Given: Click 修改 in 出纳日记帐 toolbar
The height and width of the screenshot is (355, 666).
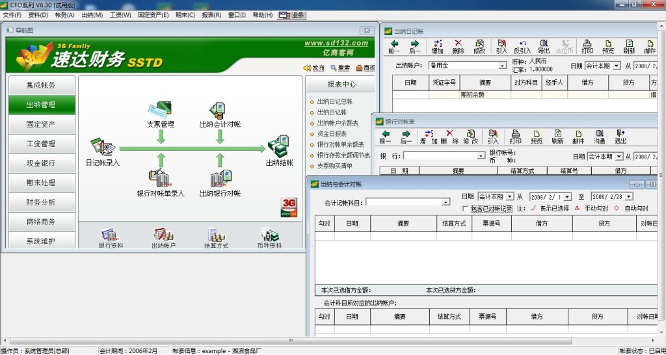Looking at the screenshot, I should click(x=479, y=47).
